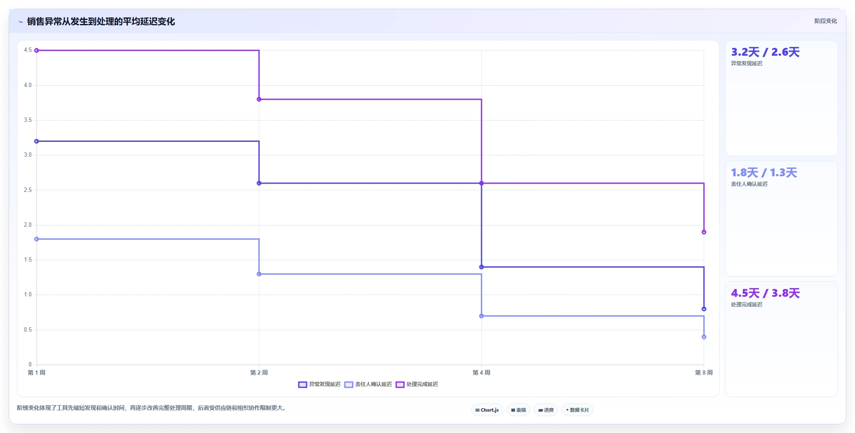Click the Chart.js tag pill
Viewport: 855px width, 433px height.
[x=487, y=410]
